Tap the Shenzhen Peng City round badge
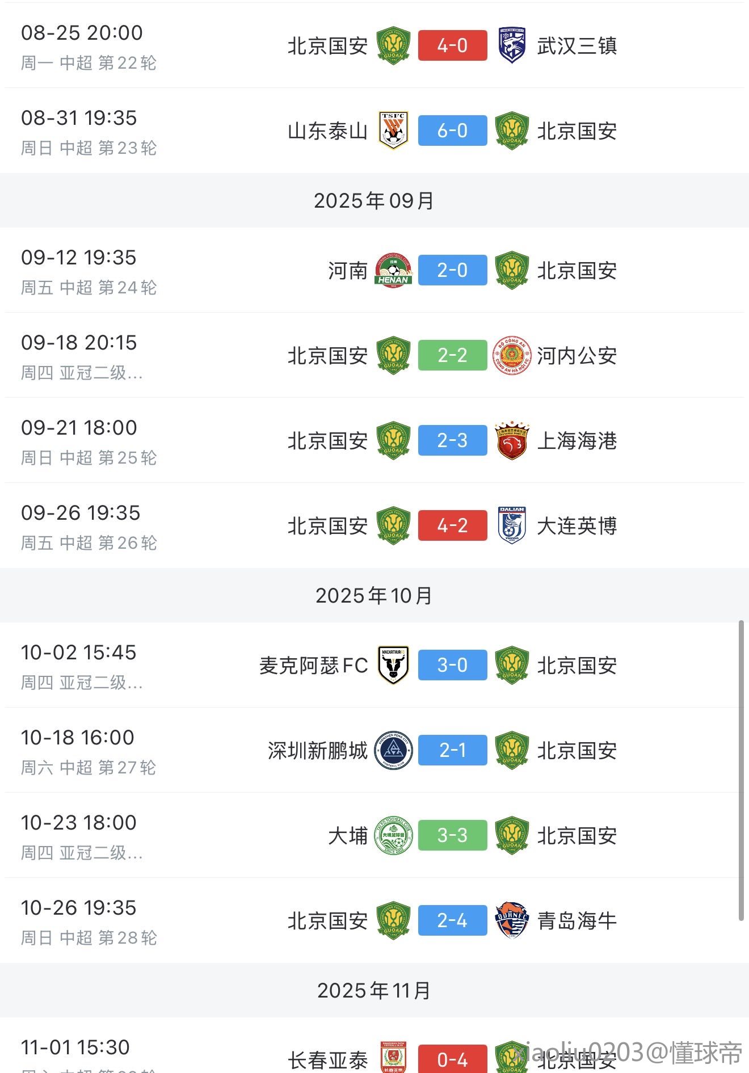The image size is (749, 1073). coord(393,750)
